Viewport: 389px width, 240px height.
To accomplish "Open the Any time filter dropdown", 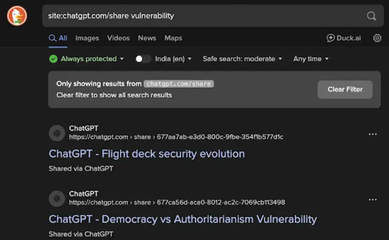I will point(311,59).
